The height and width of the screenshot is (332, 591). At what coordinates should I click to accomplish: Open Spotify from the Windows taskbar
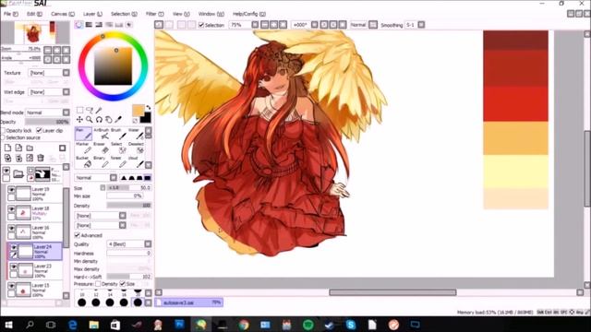308,324
